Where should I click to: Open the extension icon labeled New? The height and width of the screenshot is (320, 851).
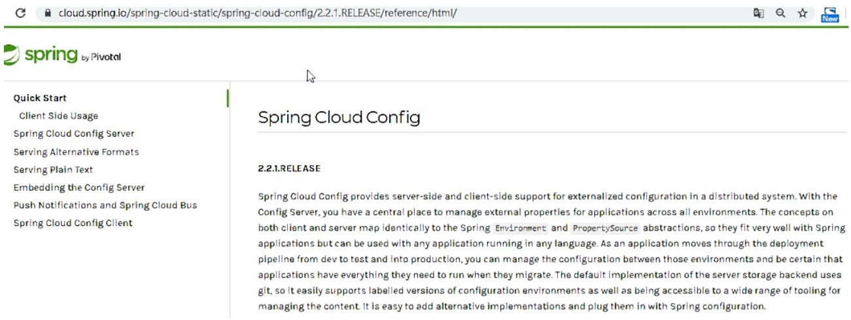click(829, 14)
